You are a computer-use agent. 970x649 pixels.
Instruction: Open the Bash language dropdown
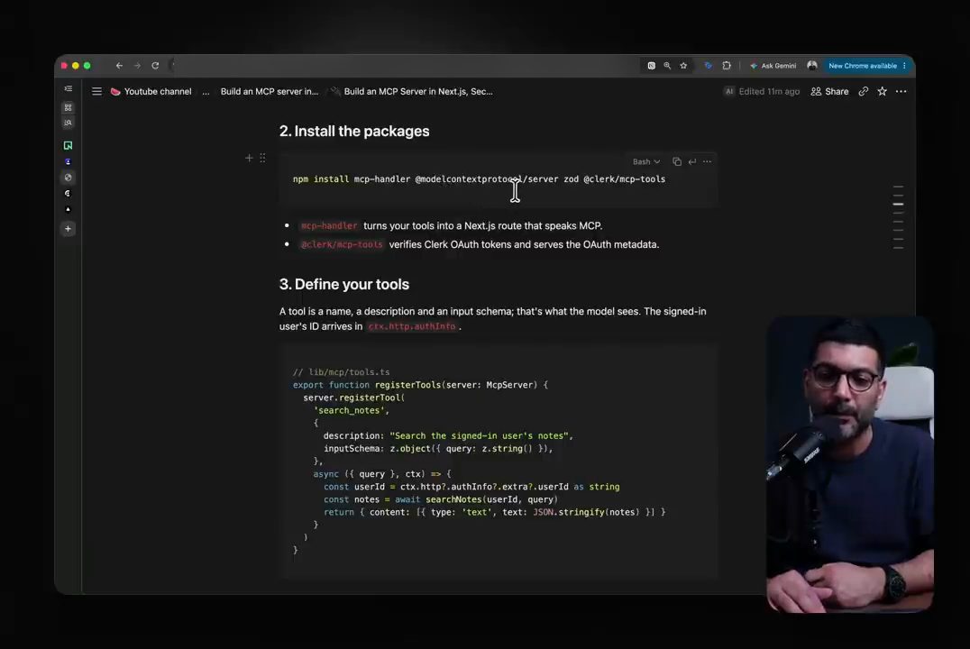coord(645,161)
